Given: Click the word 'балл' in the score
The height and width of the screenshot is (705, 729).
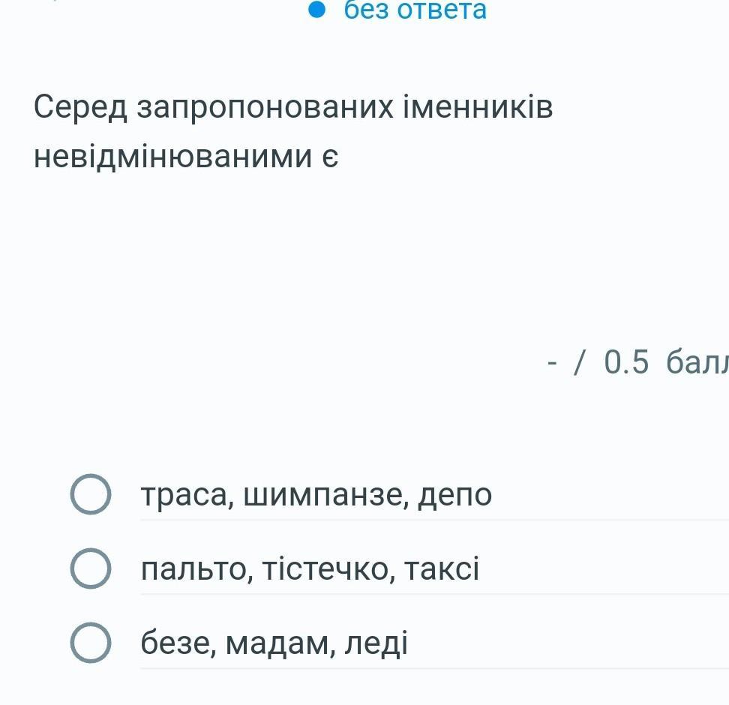Looking at the screenshot, I should (696, 362).
